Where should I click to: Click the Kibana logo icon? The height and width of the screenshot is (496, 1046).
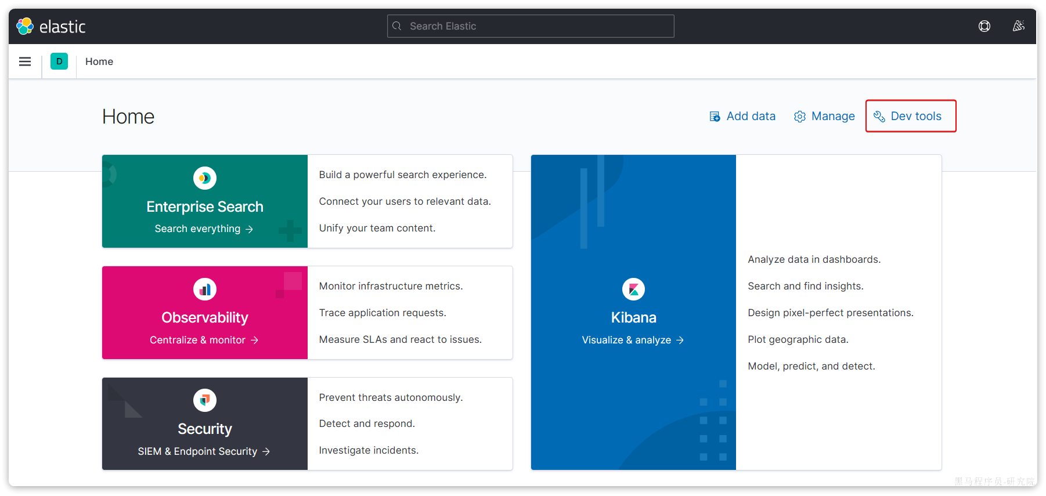coord(633,289)
